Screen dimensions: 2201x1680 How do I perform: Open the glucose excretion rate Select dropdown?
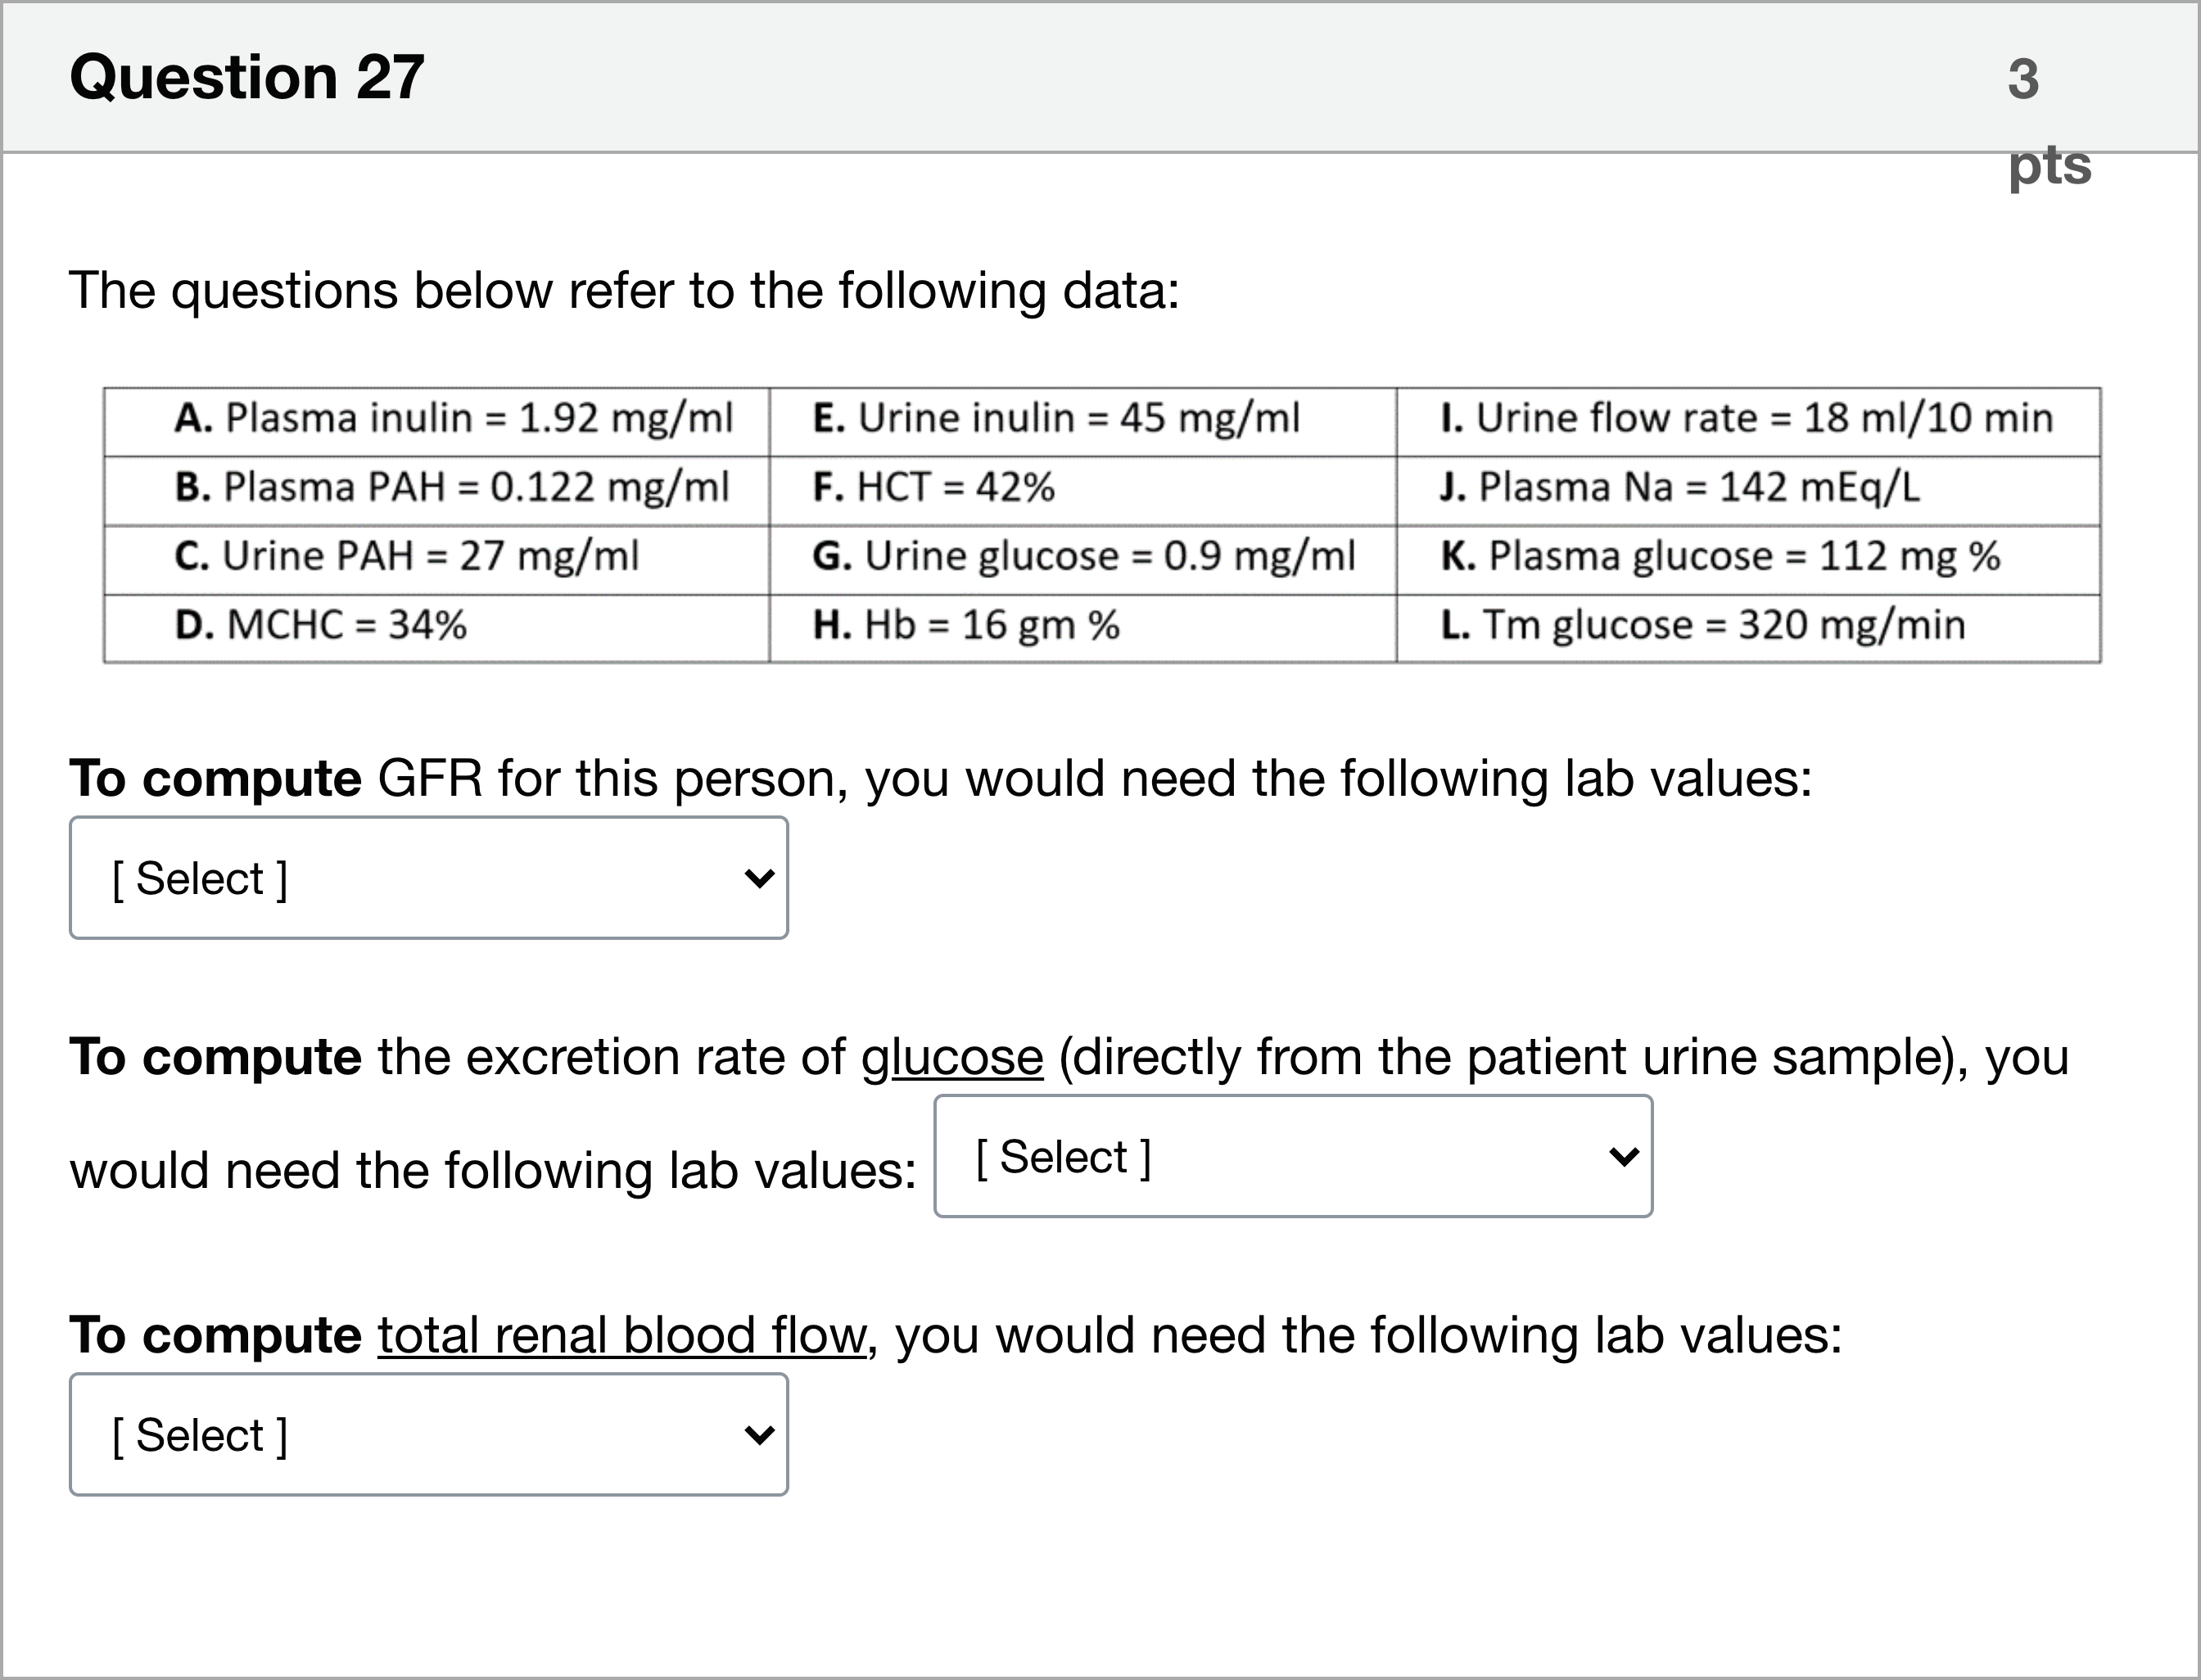click(x=1293, y=1156)
